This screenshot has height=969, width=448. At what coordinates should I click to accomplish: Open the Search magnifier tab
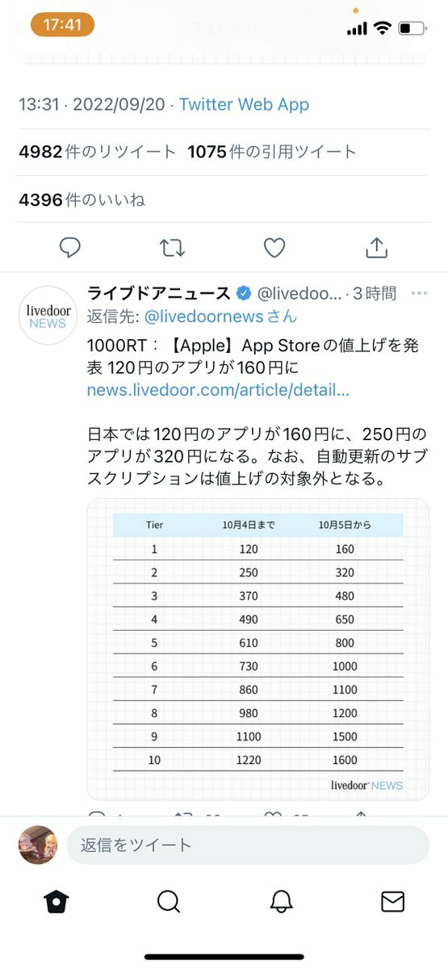[168, 901]
